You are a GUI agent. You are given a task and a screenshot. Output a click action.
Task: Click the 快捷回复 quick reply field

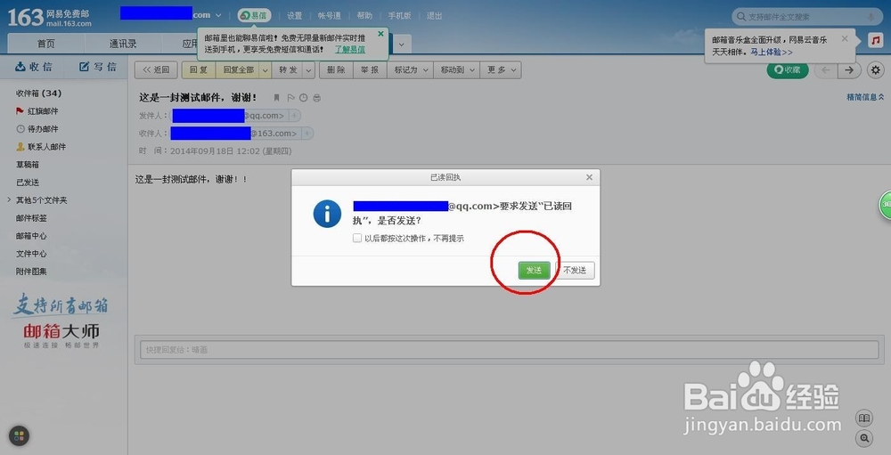pyautogui.click(x=509, y=349)
